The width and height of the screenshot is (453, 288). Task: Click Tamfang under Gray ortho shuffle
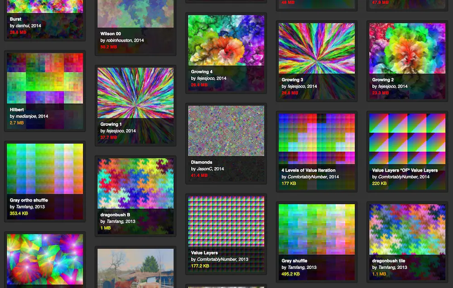pos(24,207)
